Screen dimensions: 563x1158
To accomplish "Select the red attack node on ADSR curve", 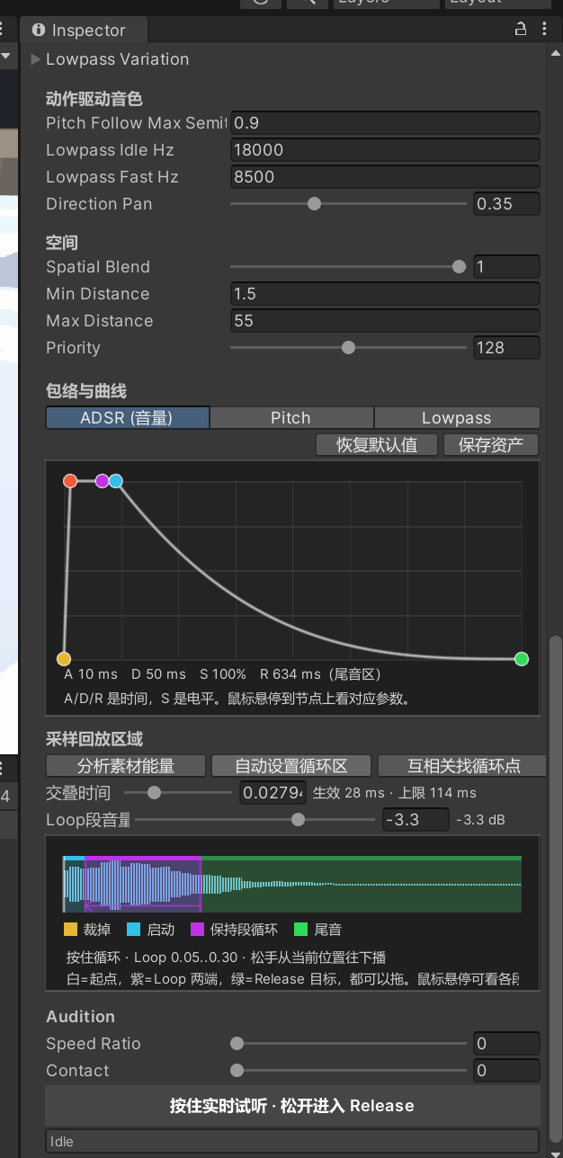I will 70,481.
